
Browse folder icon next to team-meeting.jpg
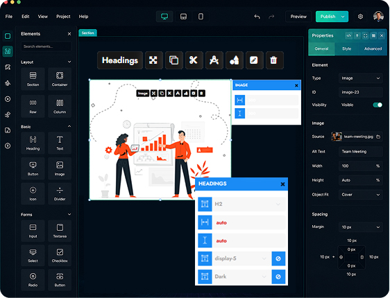[378, 137]
